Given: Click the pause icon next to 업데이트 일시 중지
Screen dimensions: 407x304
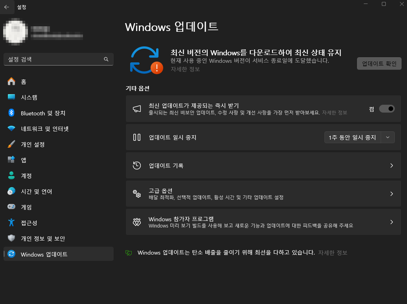Looking at the screenshot, I should (x=137, y=137).
